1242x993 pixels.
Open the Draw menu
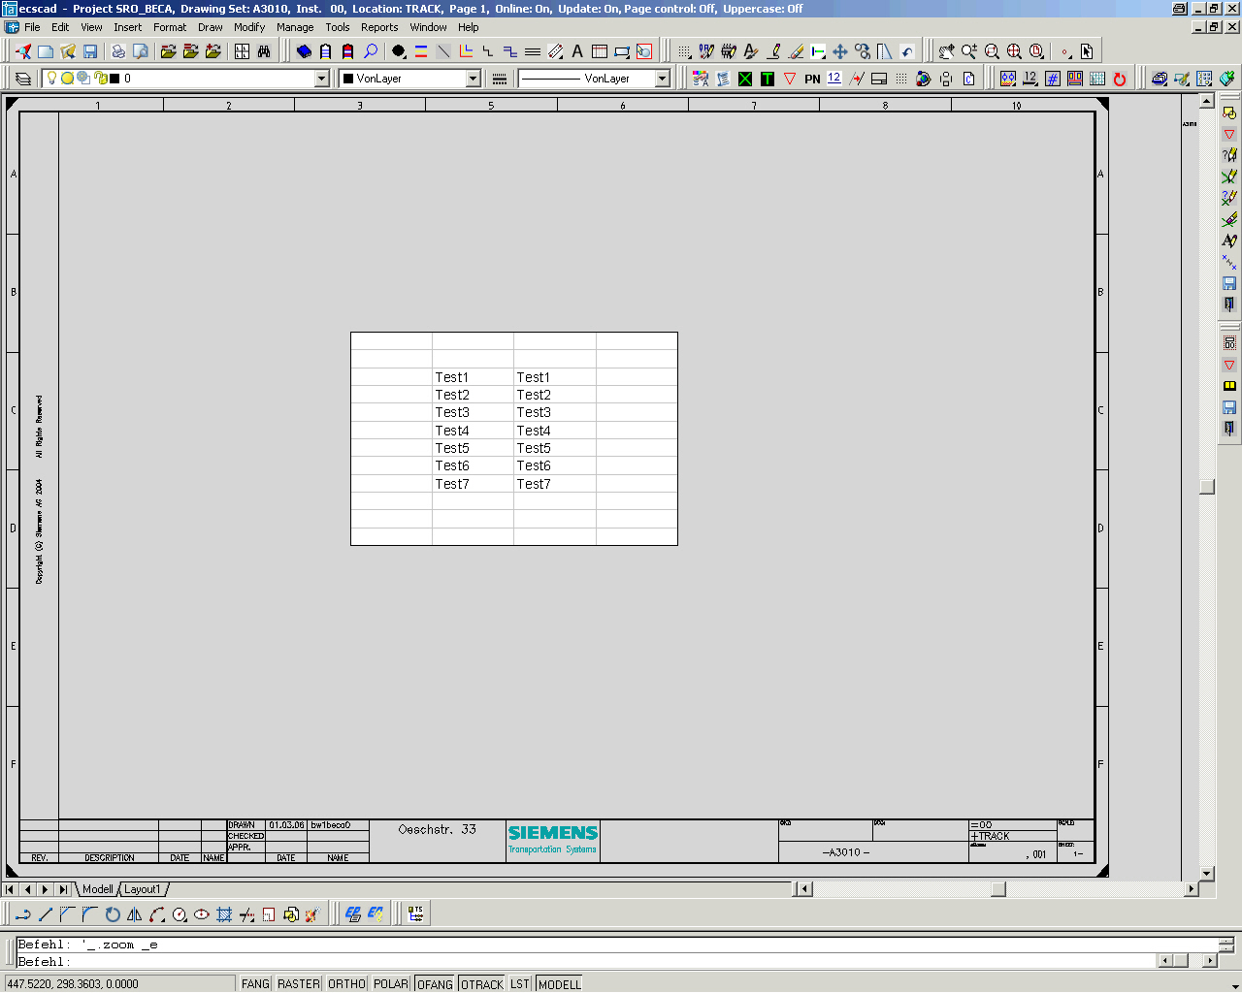[x=211, y=27]
